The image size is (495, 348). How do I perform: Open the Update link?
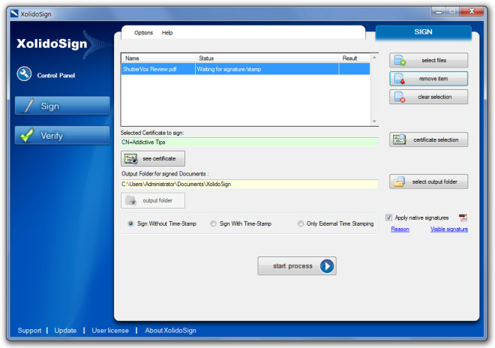(x=65, y=330)
